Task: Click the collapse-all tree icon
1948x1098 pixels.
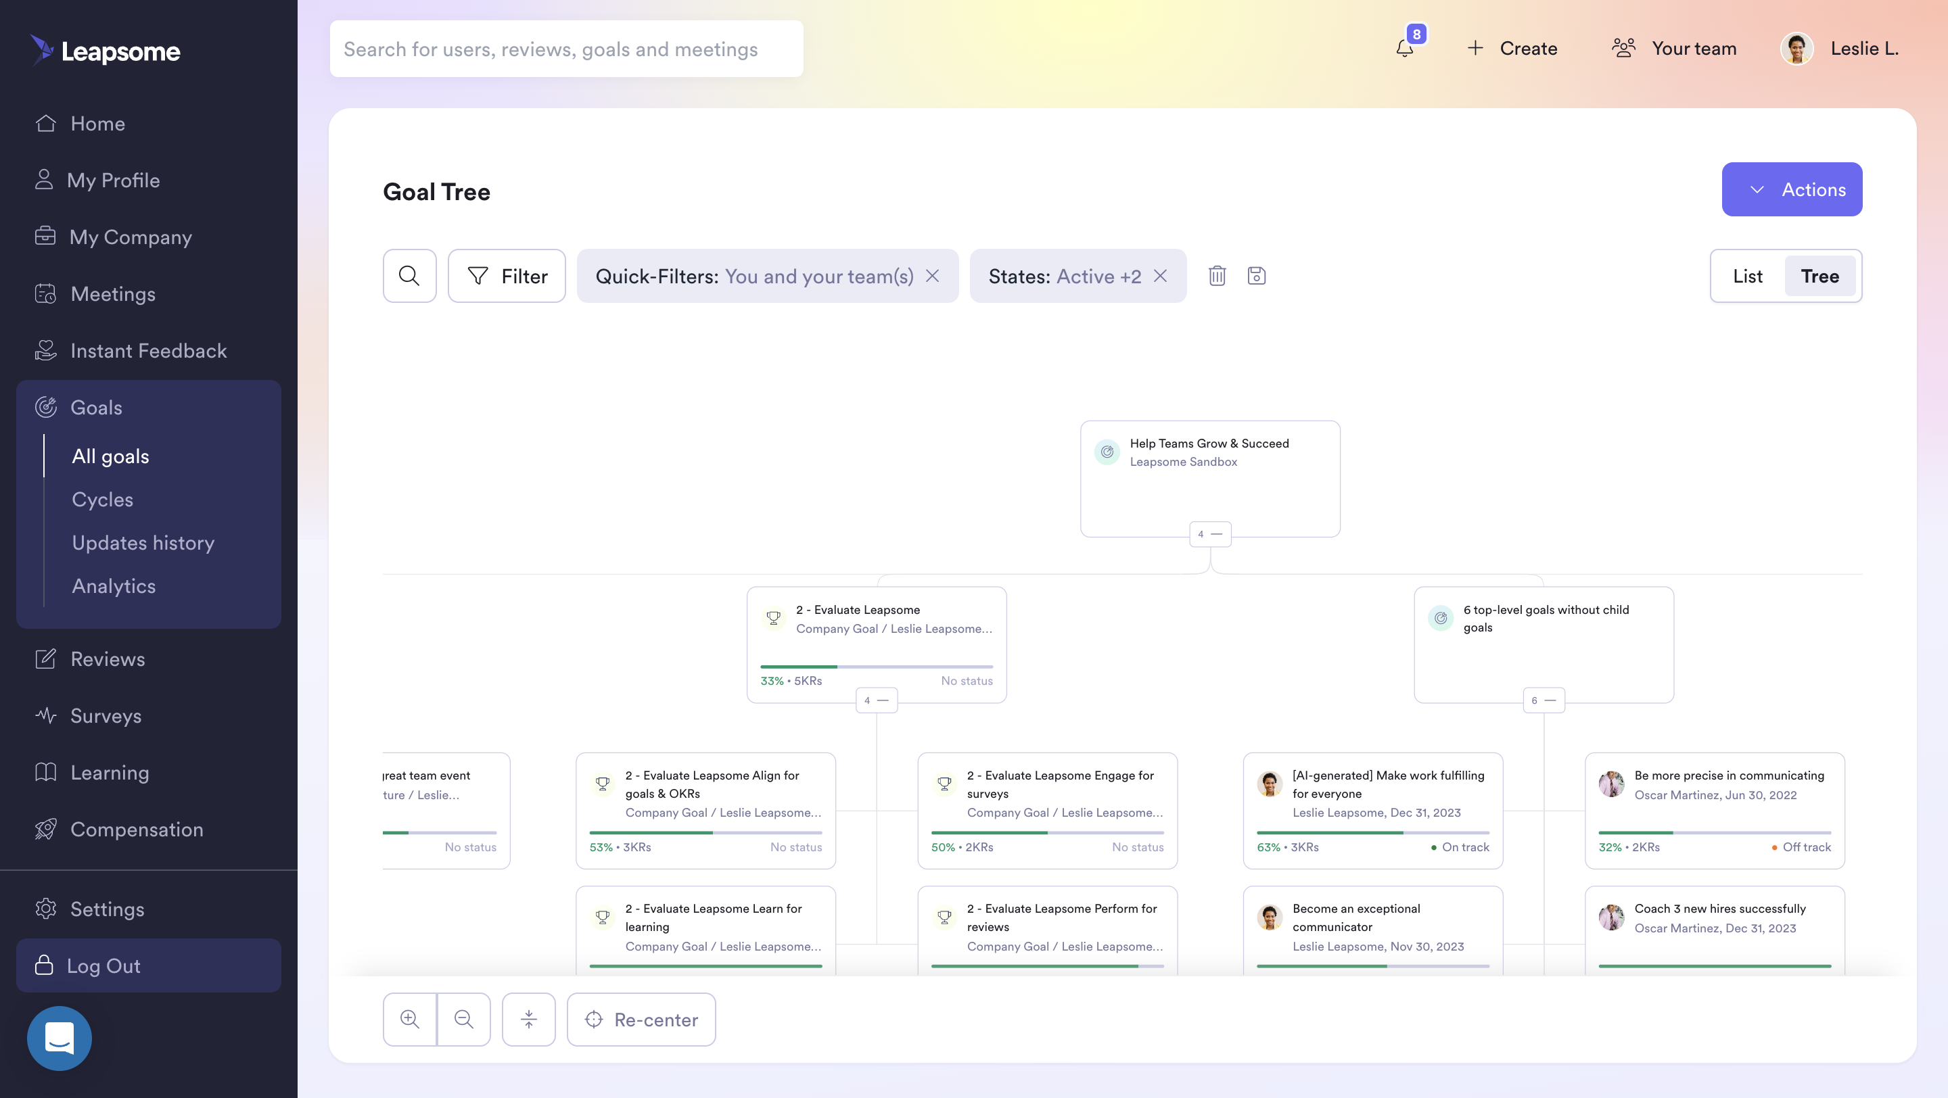Action: point(528,1020)
